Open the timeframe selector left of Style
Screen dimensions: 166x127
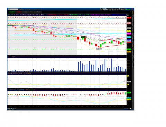(105, 9)
